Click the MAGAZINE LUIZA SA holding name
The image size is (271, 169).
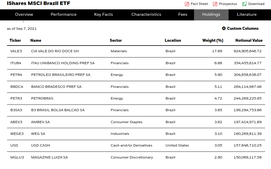(x=49, y=157)
